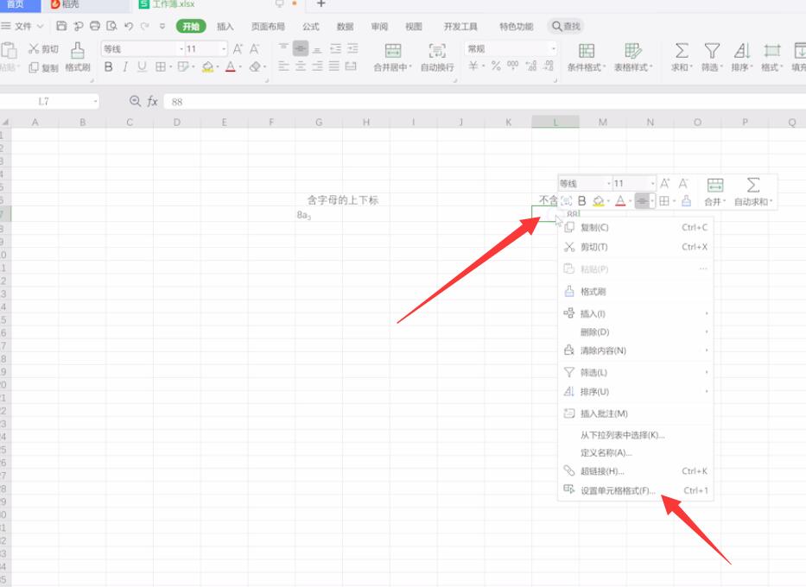Choose Copy (复制(C)) from the context menu
This screenshot has height=587, width=806.
636,227
